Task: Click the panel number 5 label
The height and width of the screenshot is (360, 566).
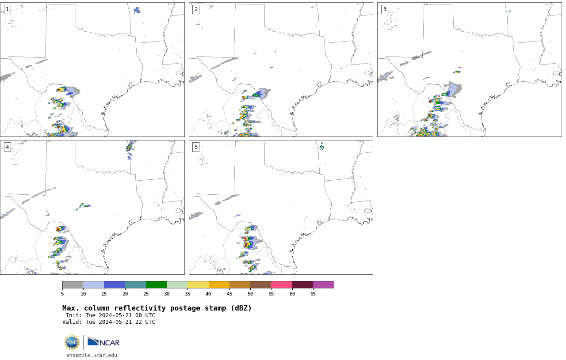Action: click(196, 147)
